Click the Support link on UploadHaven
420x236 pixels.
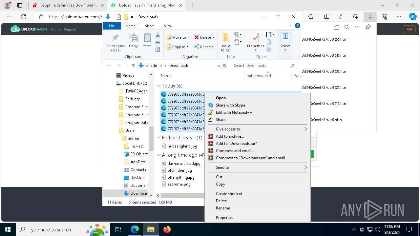[x=70, y=29]
